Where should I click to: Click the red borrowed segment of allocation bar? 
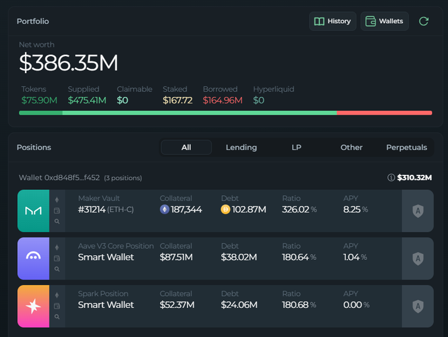tap(384, 113)
